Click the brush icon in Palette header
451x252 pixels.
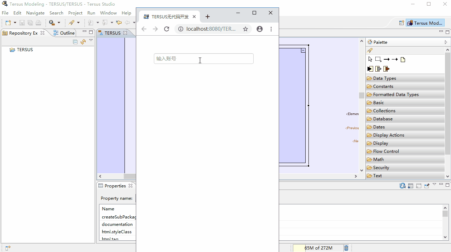pyautogui.click(x=370, y=50)
